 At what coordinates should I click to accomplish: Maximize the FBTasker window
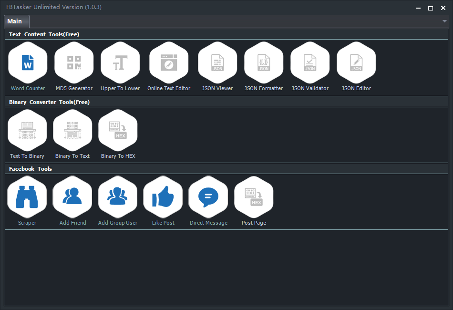pyautogui.click(x=431, y=8)
